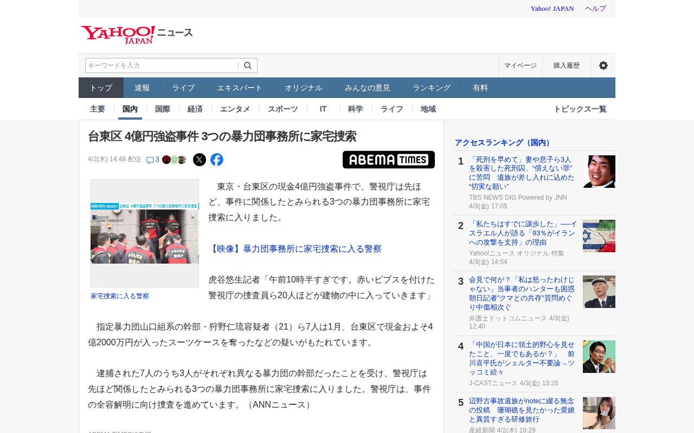Click the ABEMA TIMES publisher logo
The width and height of the screenshot is (694, 433).
point(389,160)
